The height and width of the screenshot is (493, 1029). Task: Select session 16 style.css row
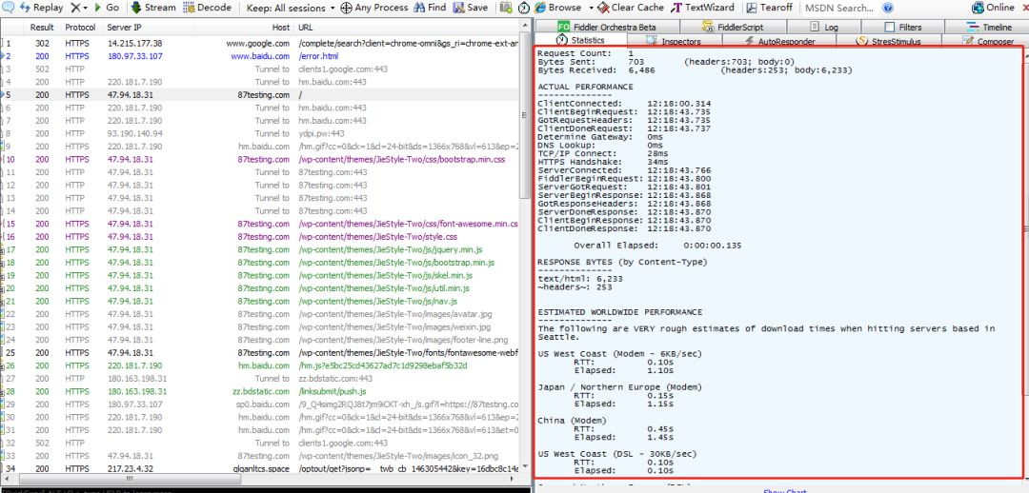(260, 237)
